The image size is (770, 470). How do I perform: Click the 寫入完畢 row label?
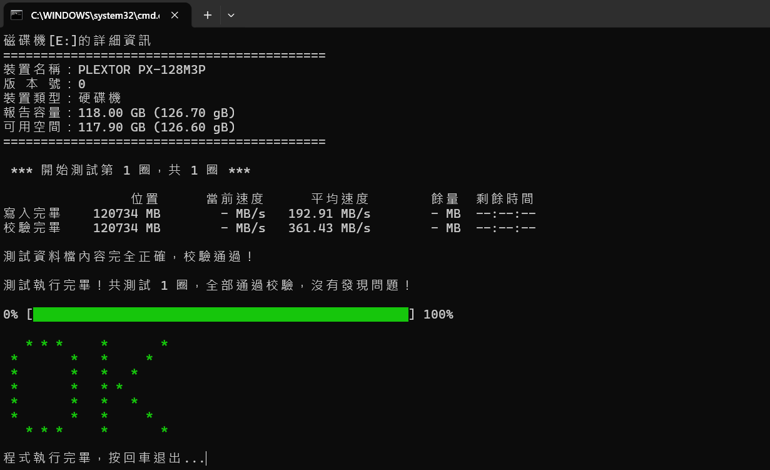(32, 213)
